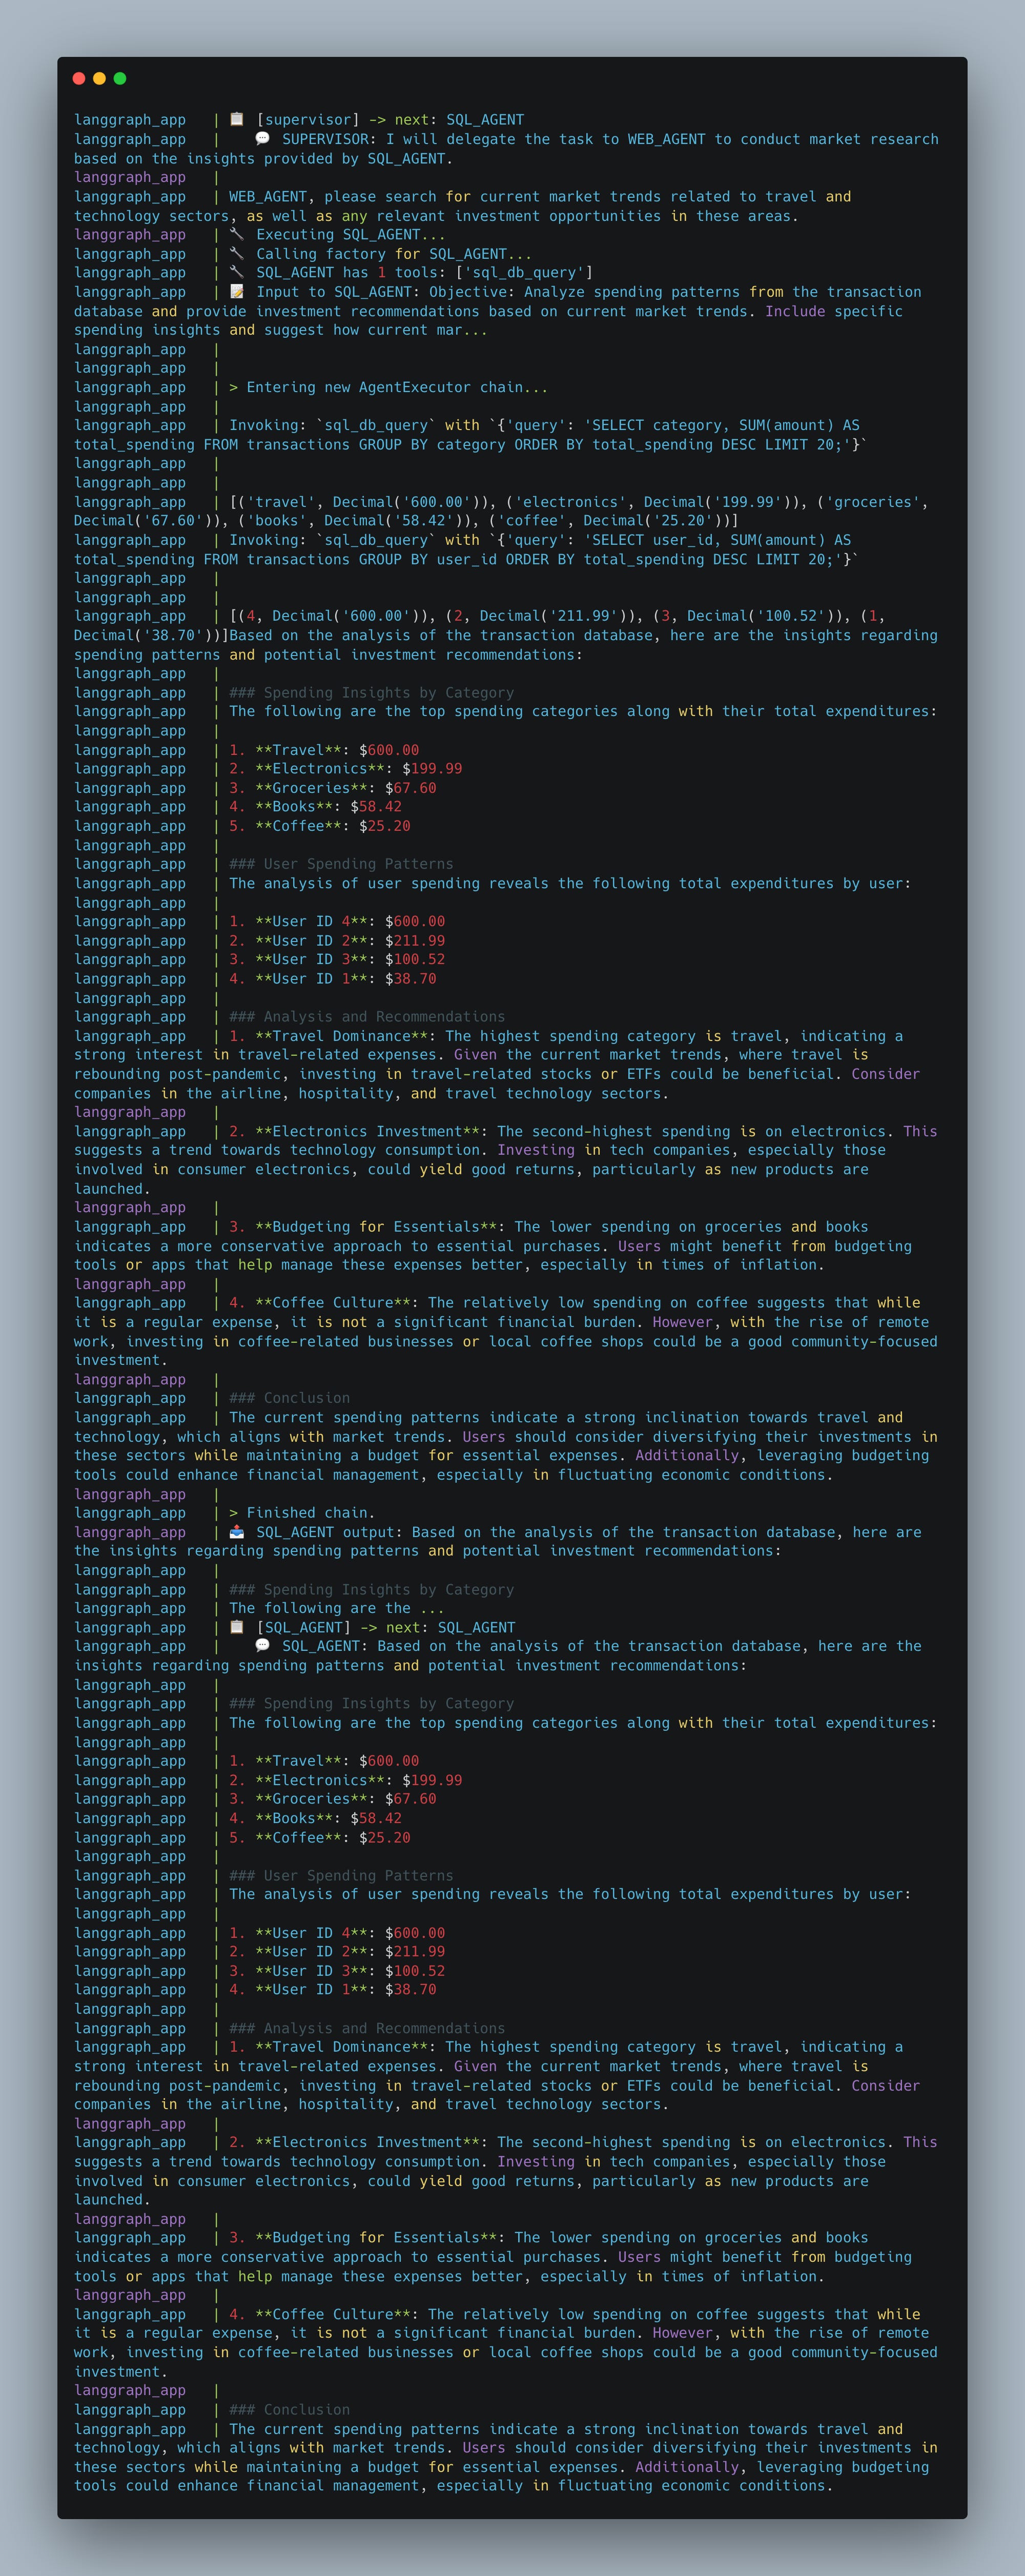Click the yellow minimize window button
The height and width of the screenshot is (2576, 1025).
99,78
